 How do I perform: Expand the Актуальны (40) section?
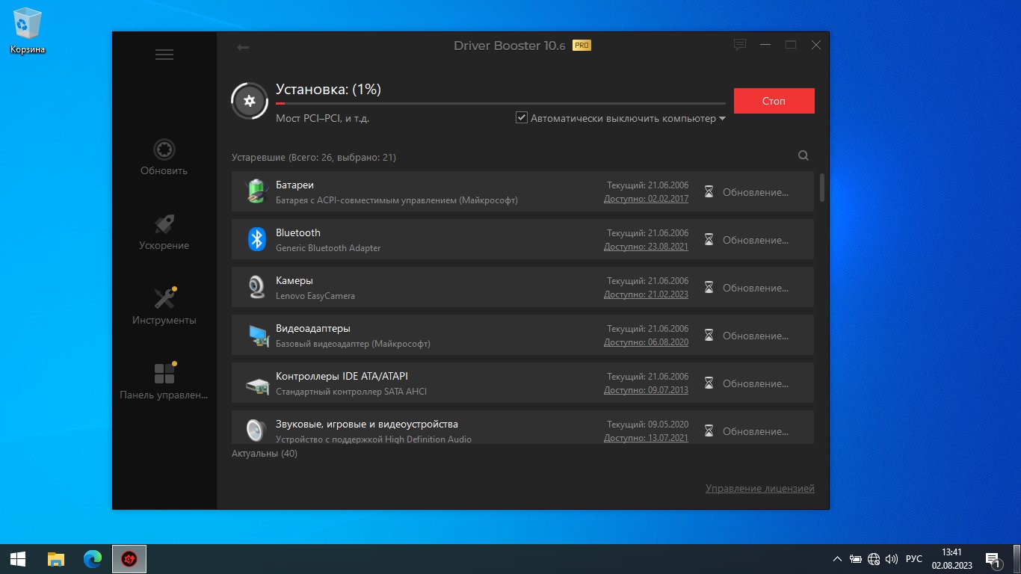point(264,453)
